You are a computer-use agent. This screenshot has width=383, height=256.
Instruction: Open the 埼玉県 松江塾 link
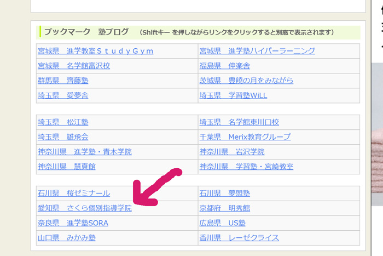(x=63, y=122)
